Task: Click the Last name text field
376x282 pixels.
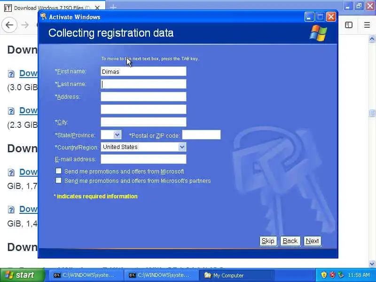Action: (x=143, y=84)
